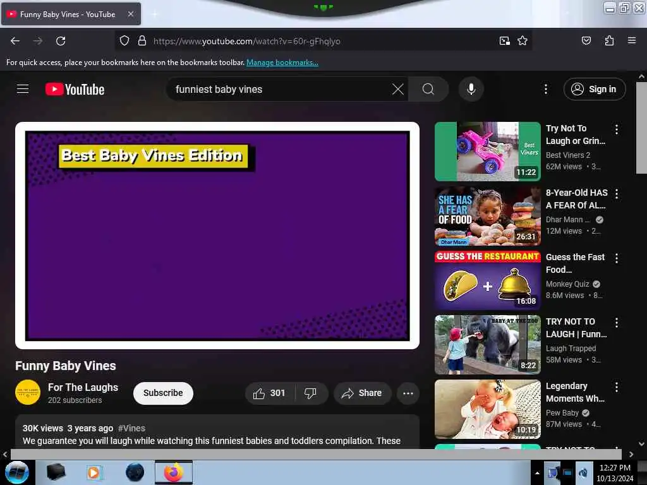Image resolution: width=647 pixels, height=485 pixels.
Task: Click the picture-in-picture icon in the address bar
Action: tap(504, 41)
